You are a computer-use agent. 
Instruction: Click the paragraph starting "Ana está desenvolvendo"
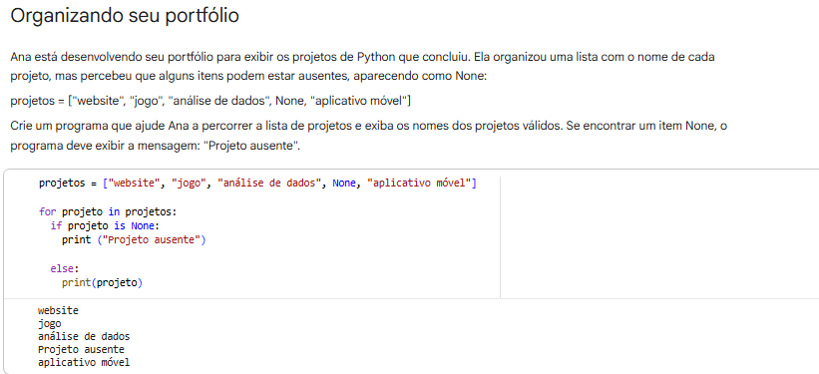coord(362,67)
